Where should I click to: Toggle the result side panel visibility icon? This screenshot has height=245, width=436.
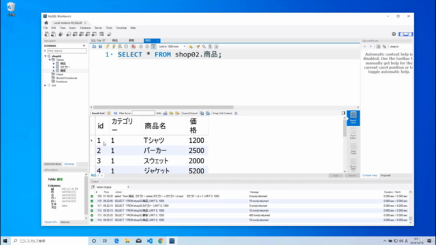tap(343, 113)
